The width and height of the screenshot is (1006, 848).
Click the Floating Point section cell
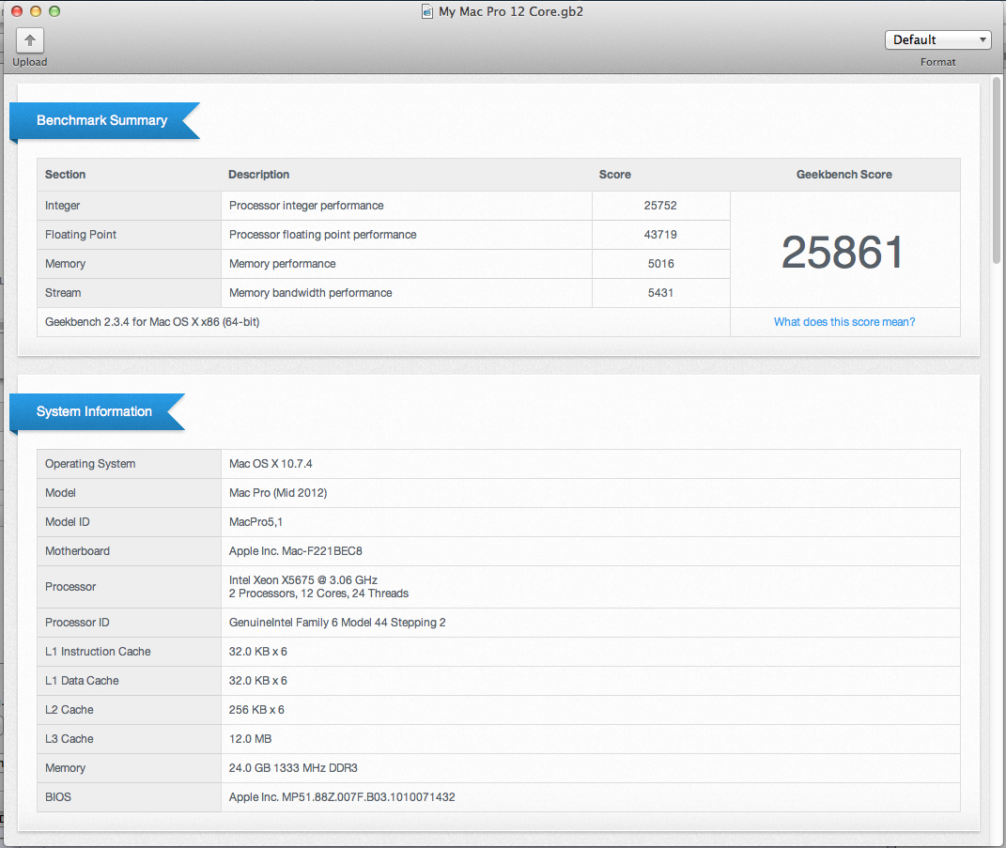129,235
